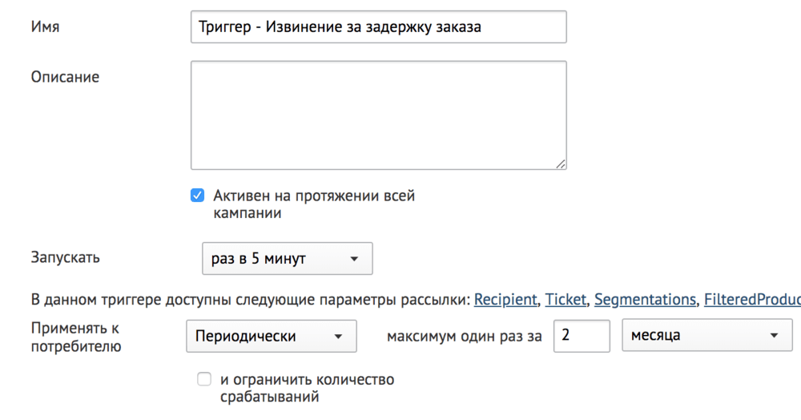The image size is (801, 420).
Task: Click the label text Активен на протяжении всей кампании
Action: 314,204
